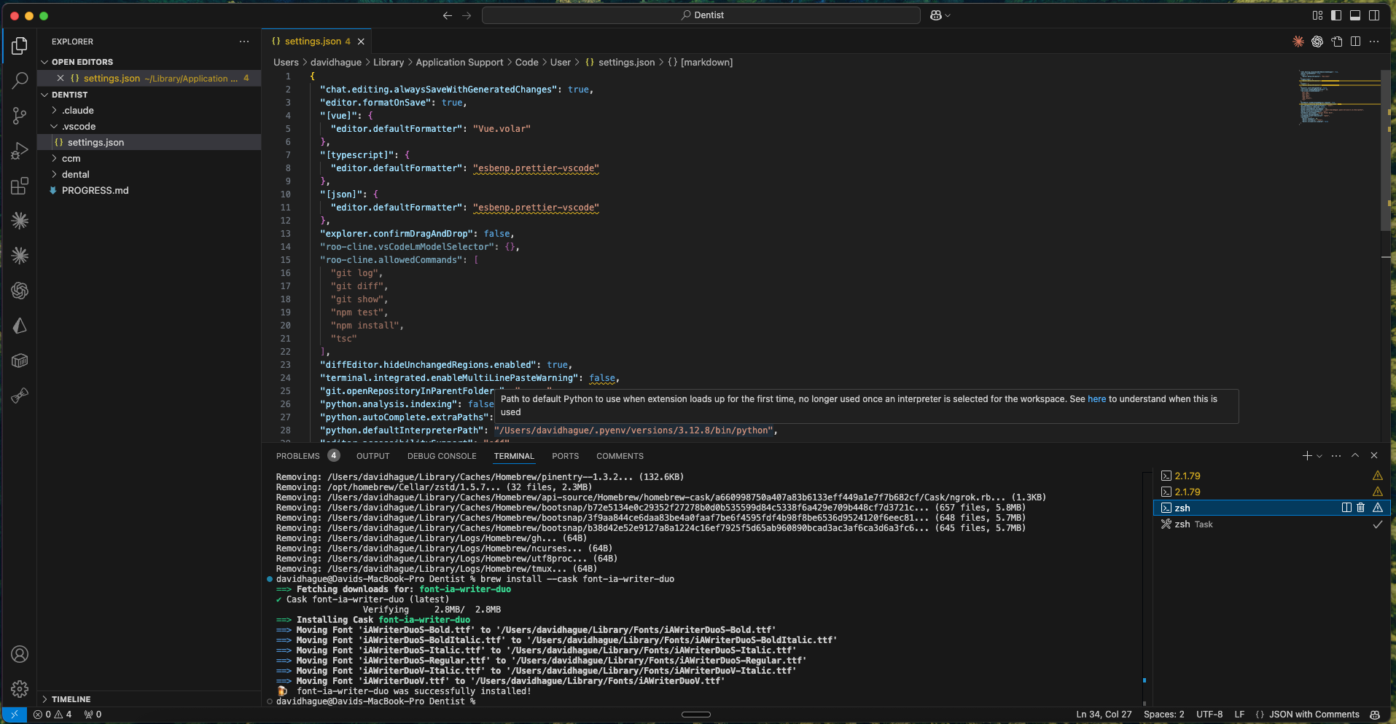Maximize the terminal panel with the chevron
This screenshot has height=724, width=1396.
click(1354, 455)
